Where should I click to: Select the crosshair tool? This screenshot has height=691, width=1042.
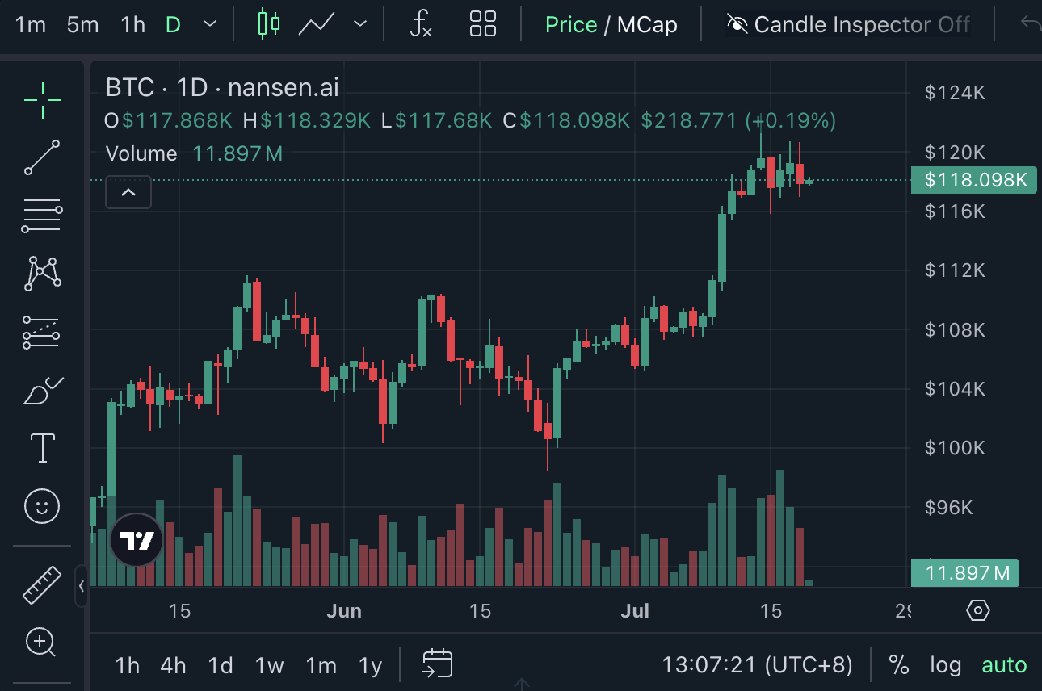[x=40, y=99]
